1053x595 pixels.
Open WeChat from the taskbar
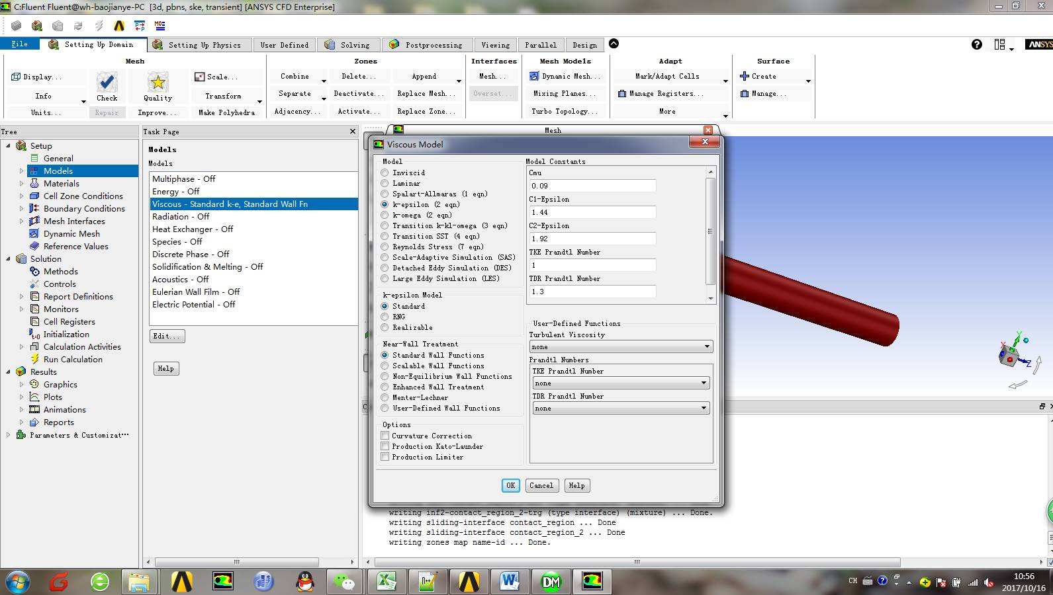coord(344,582)
